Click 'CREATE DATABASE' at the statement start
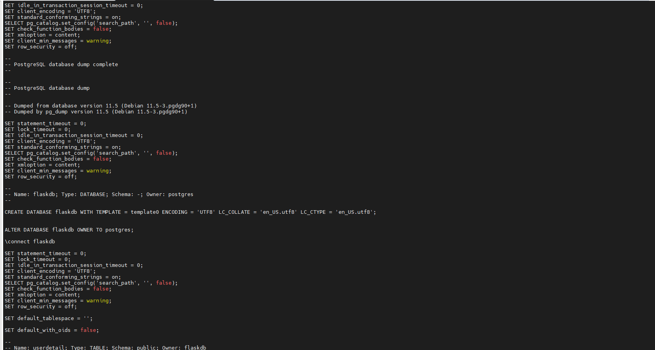Image resolution: width=655 pixels, height=350 pixels. pos(28,212)
